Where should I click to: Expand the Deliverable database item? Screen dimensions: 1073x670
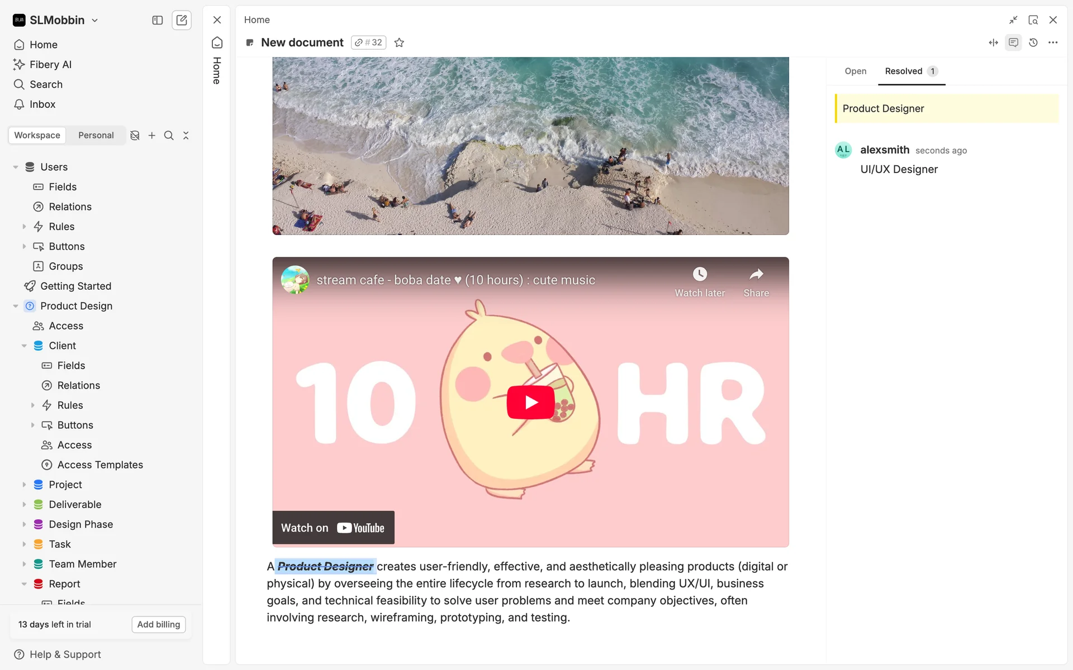24,504
